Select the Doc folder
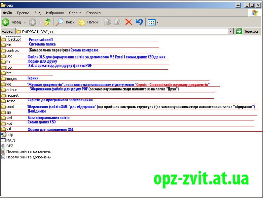Image resolution: width=263 pixels, height=198 pixels. [x=7, y=56]
